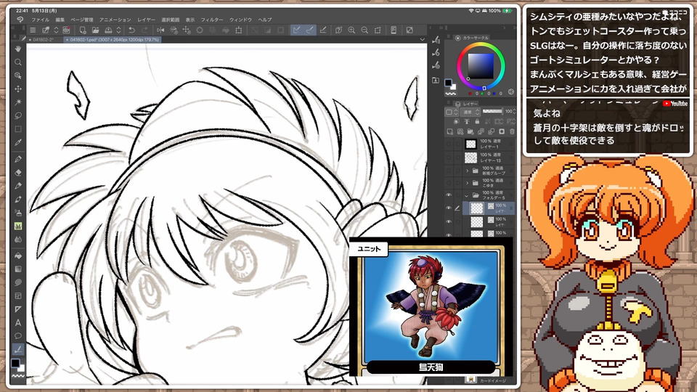Switch to the 041802-1.psd canvas tab
Viewport: 697px width, 392px height.
(x=111, y=39)
